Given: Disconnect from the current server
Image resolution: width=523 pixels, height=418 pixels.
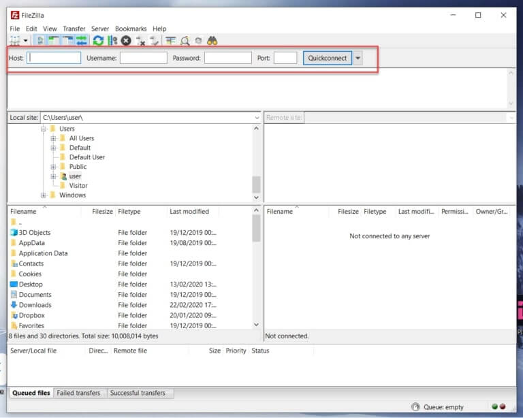Looking at the screenshot, I should point(140,41).
